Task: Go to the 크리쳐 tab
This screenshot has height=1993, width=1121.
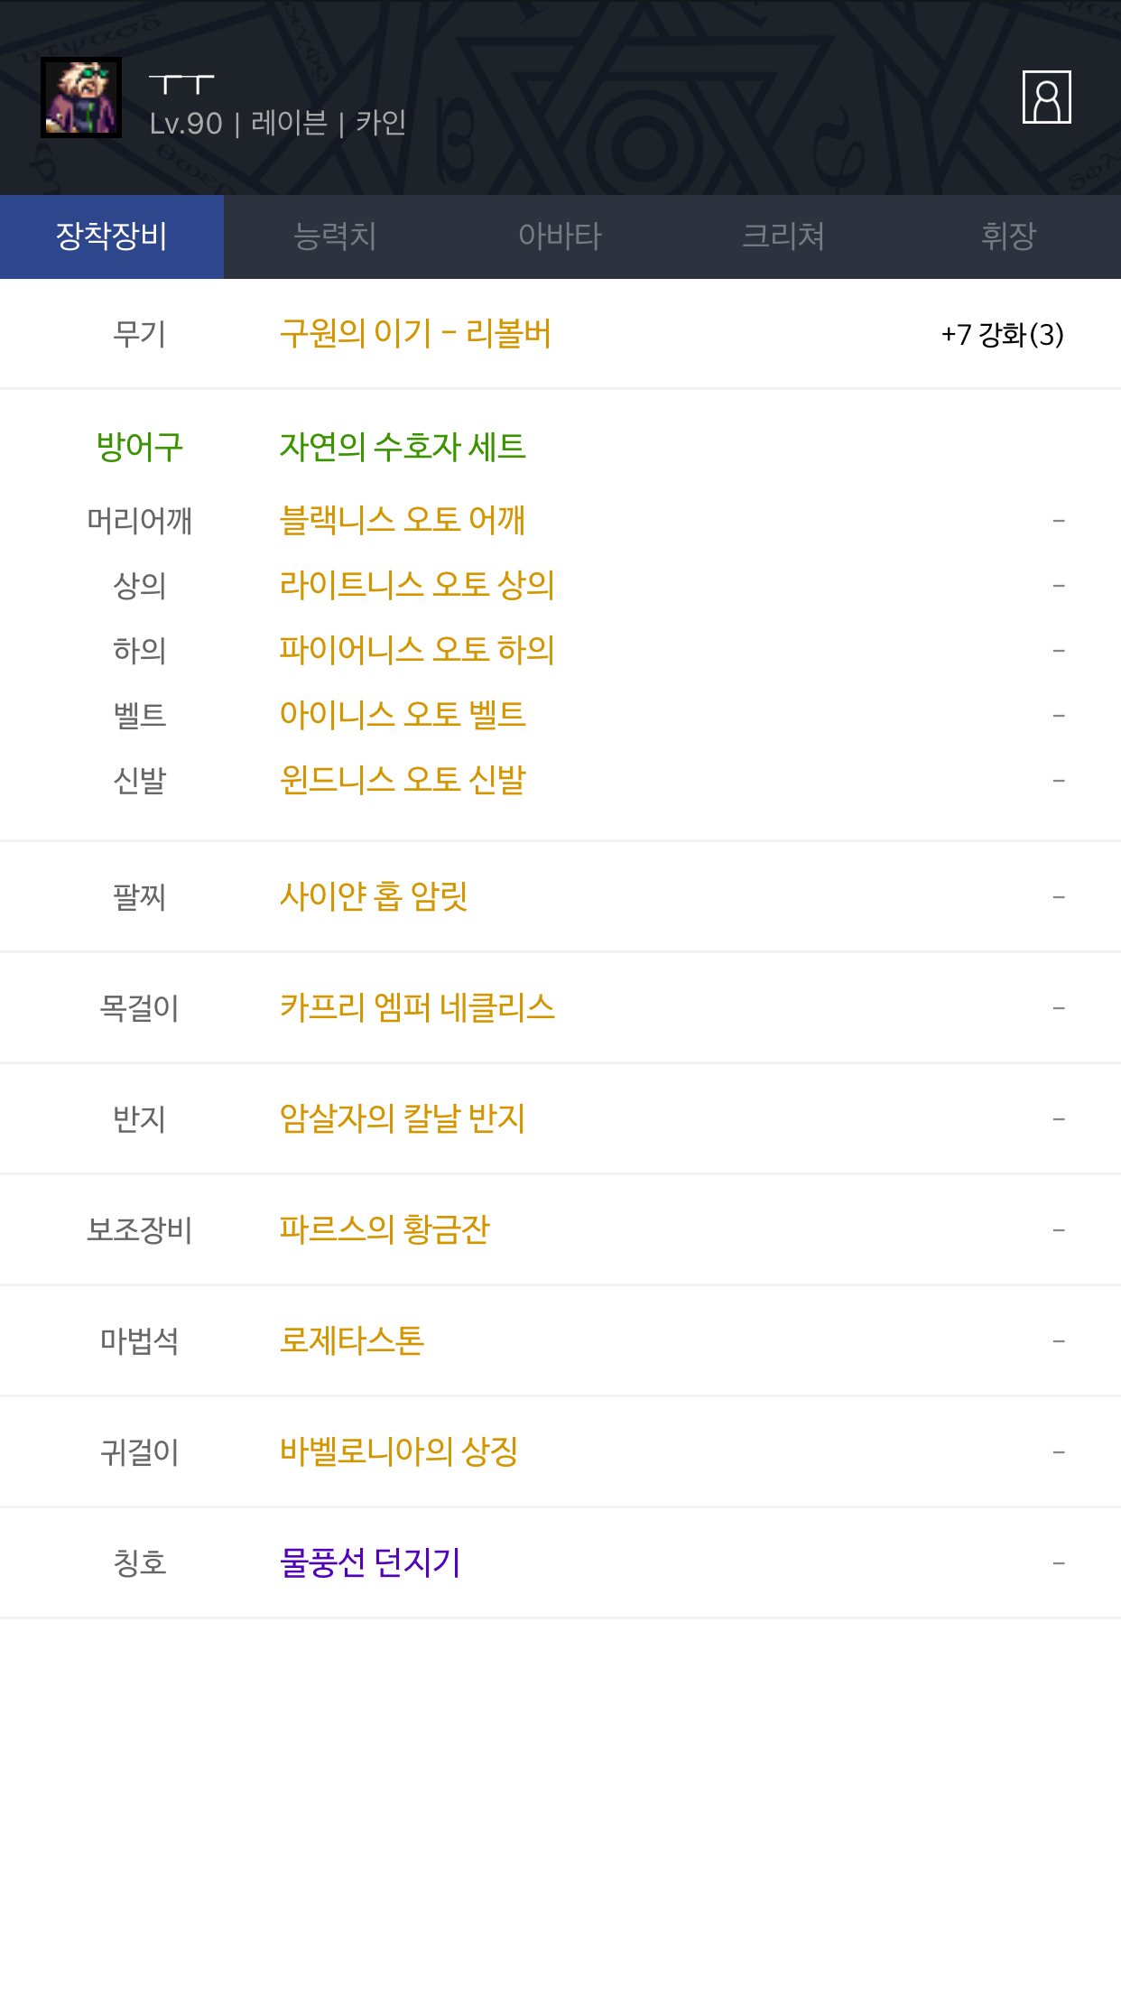Action: tap(783, 236)
